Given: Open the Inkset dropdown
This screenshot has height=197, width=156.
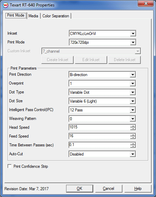Looking at the screenshot, I should (x=133, y=34).
